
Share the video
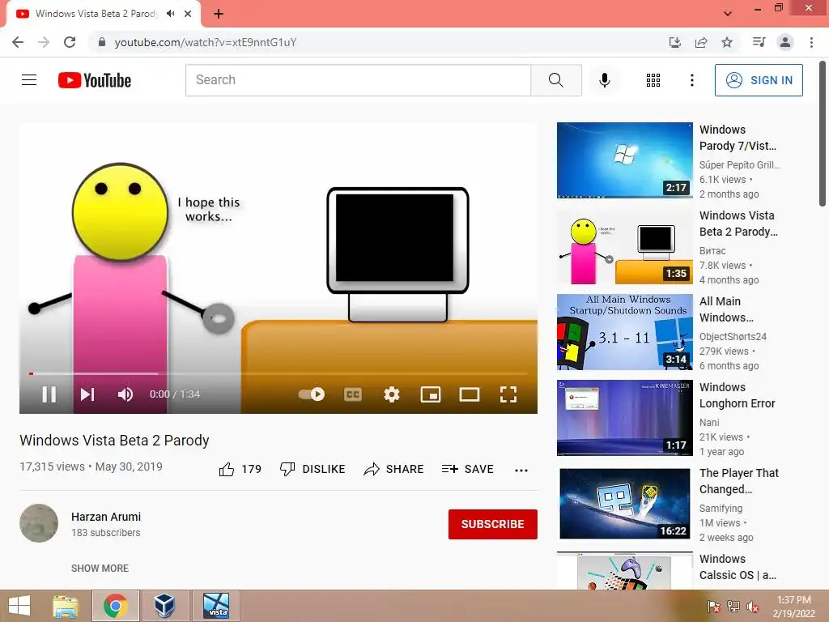click(394, 469)
